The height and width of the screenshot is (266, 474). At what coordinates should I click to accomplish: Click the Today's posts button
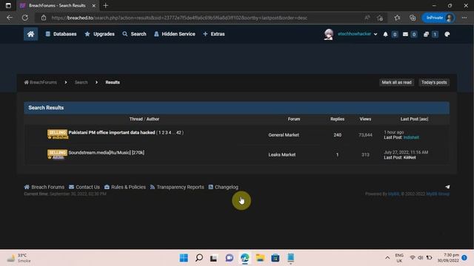[x=434, y=82]
